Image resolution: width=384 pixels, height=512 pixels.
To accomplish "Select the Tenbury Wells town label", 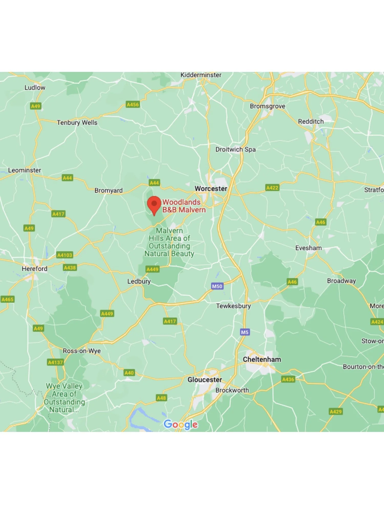I will tap(77, 123).
